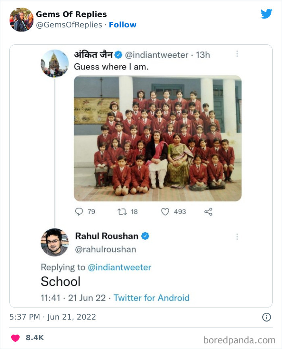Image resolution: width=282 pixels, height=349 pixels.
Task: Click the pink heart with 8.4K likes
Action: pyautogui.click(x=15, y=338)
